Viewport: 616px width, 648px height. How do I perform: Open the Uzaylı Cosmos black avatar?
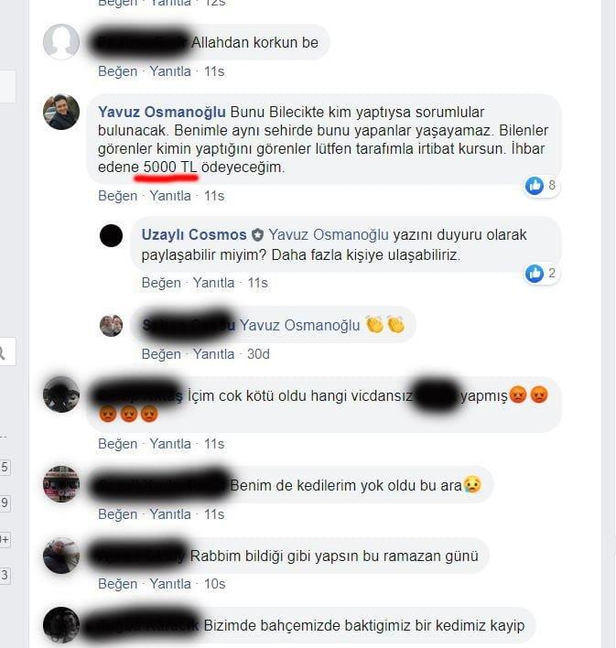[112, 236]
